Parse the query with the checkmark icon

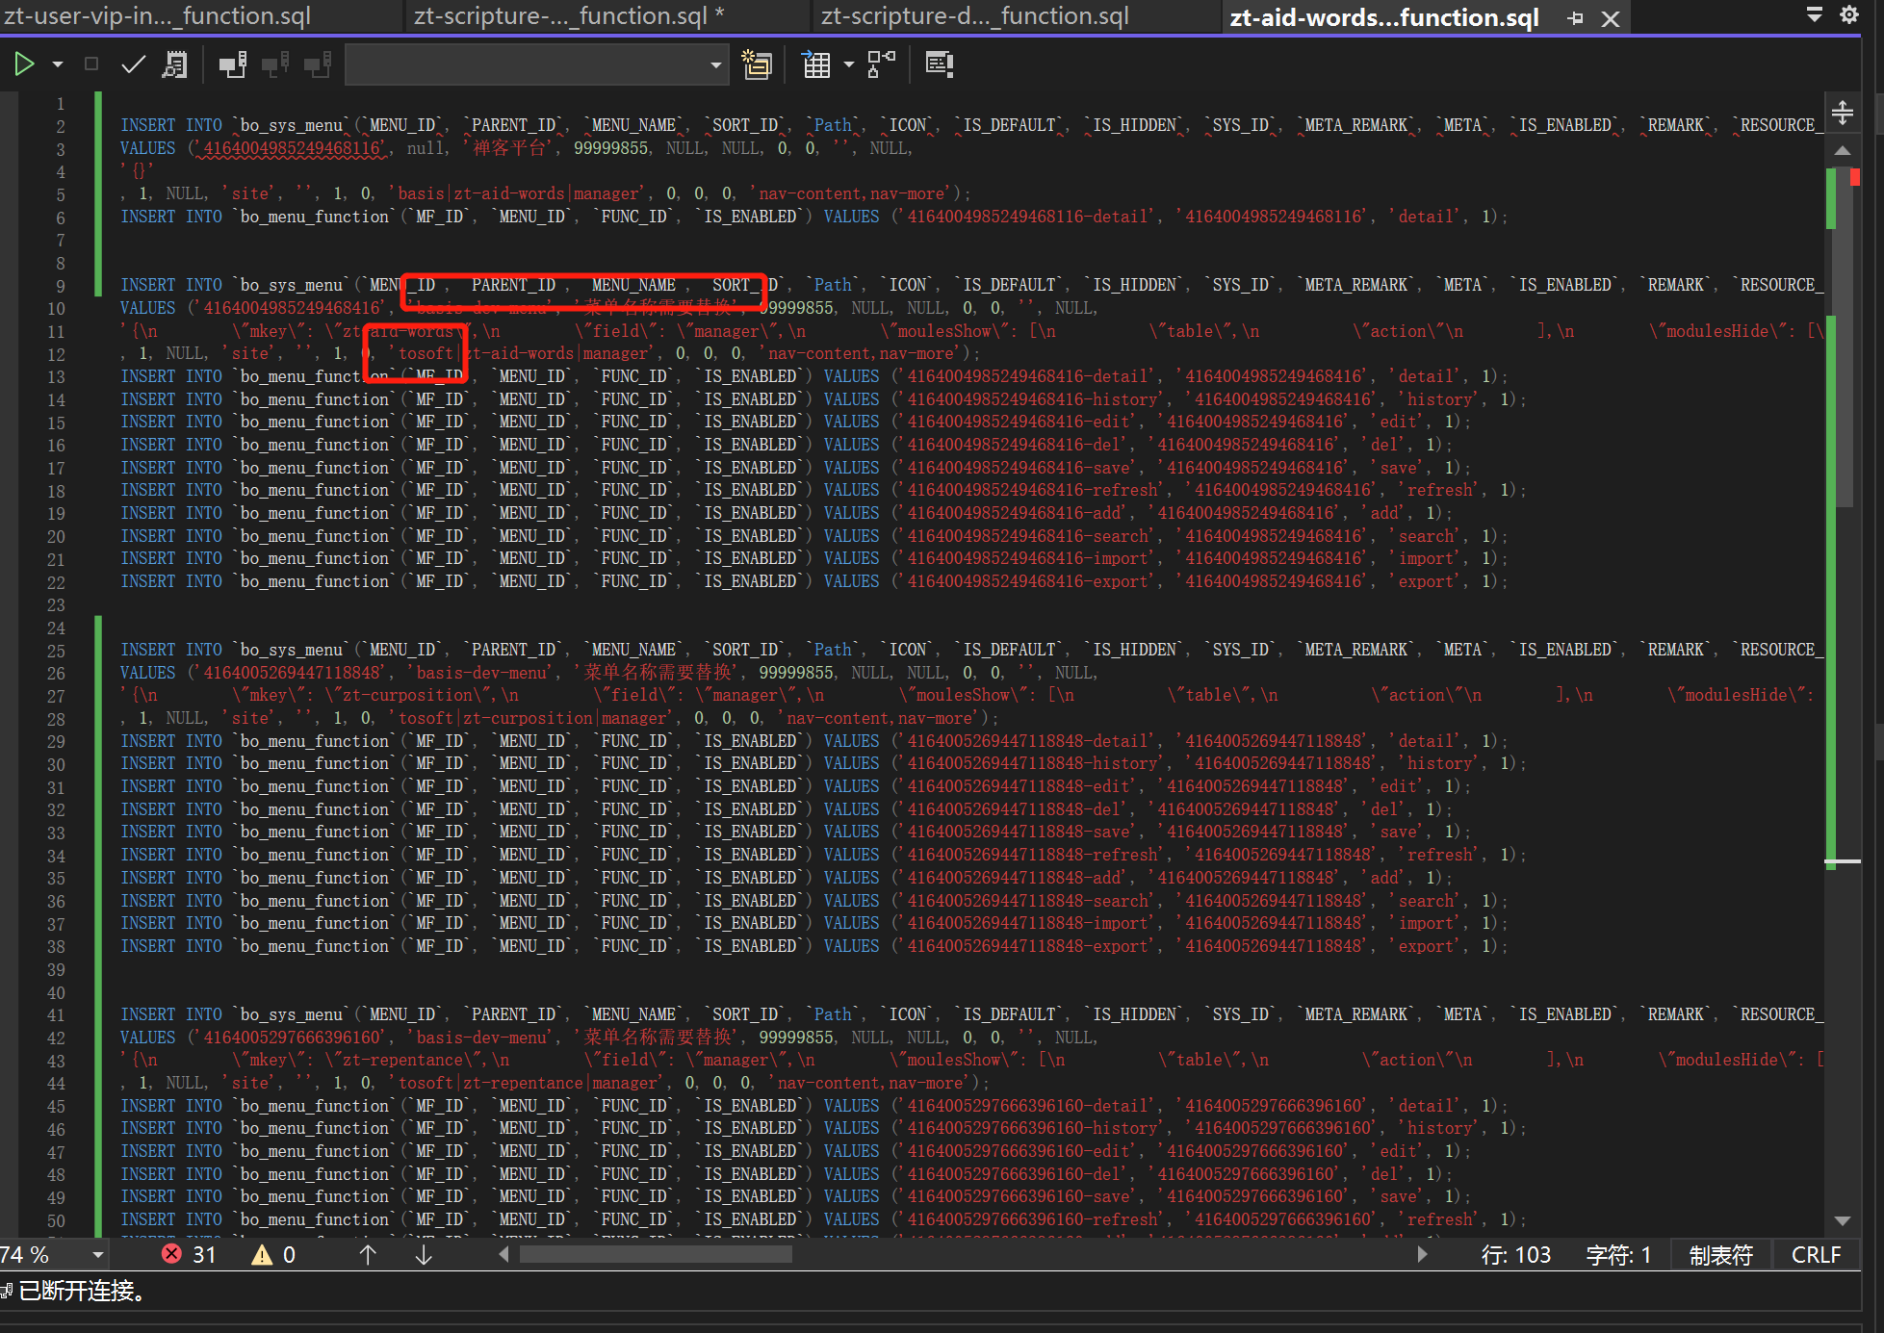point(134,64)
